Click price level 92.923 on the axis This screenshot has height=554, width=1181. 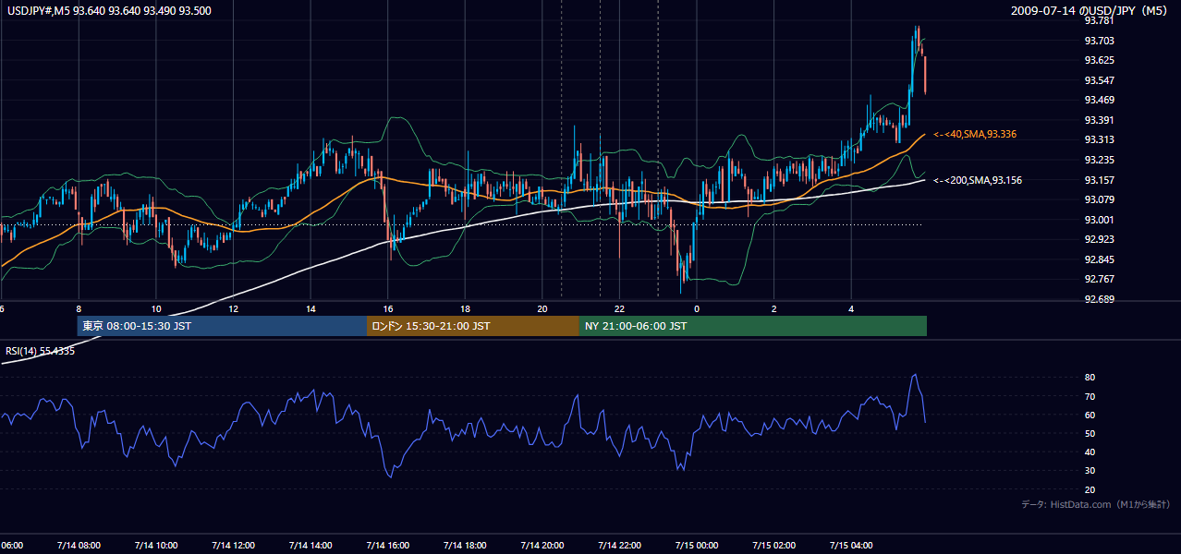pos(1099,239)
